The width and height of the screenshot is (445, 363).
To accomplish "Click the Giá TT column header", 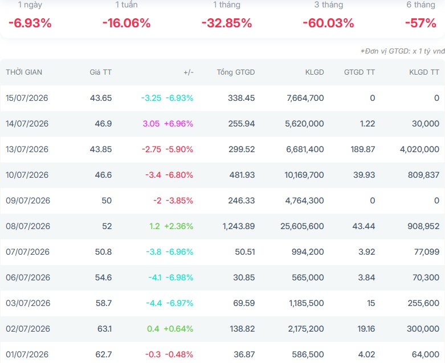I will point(101,72).
